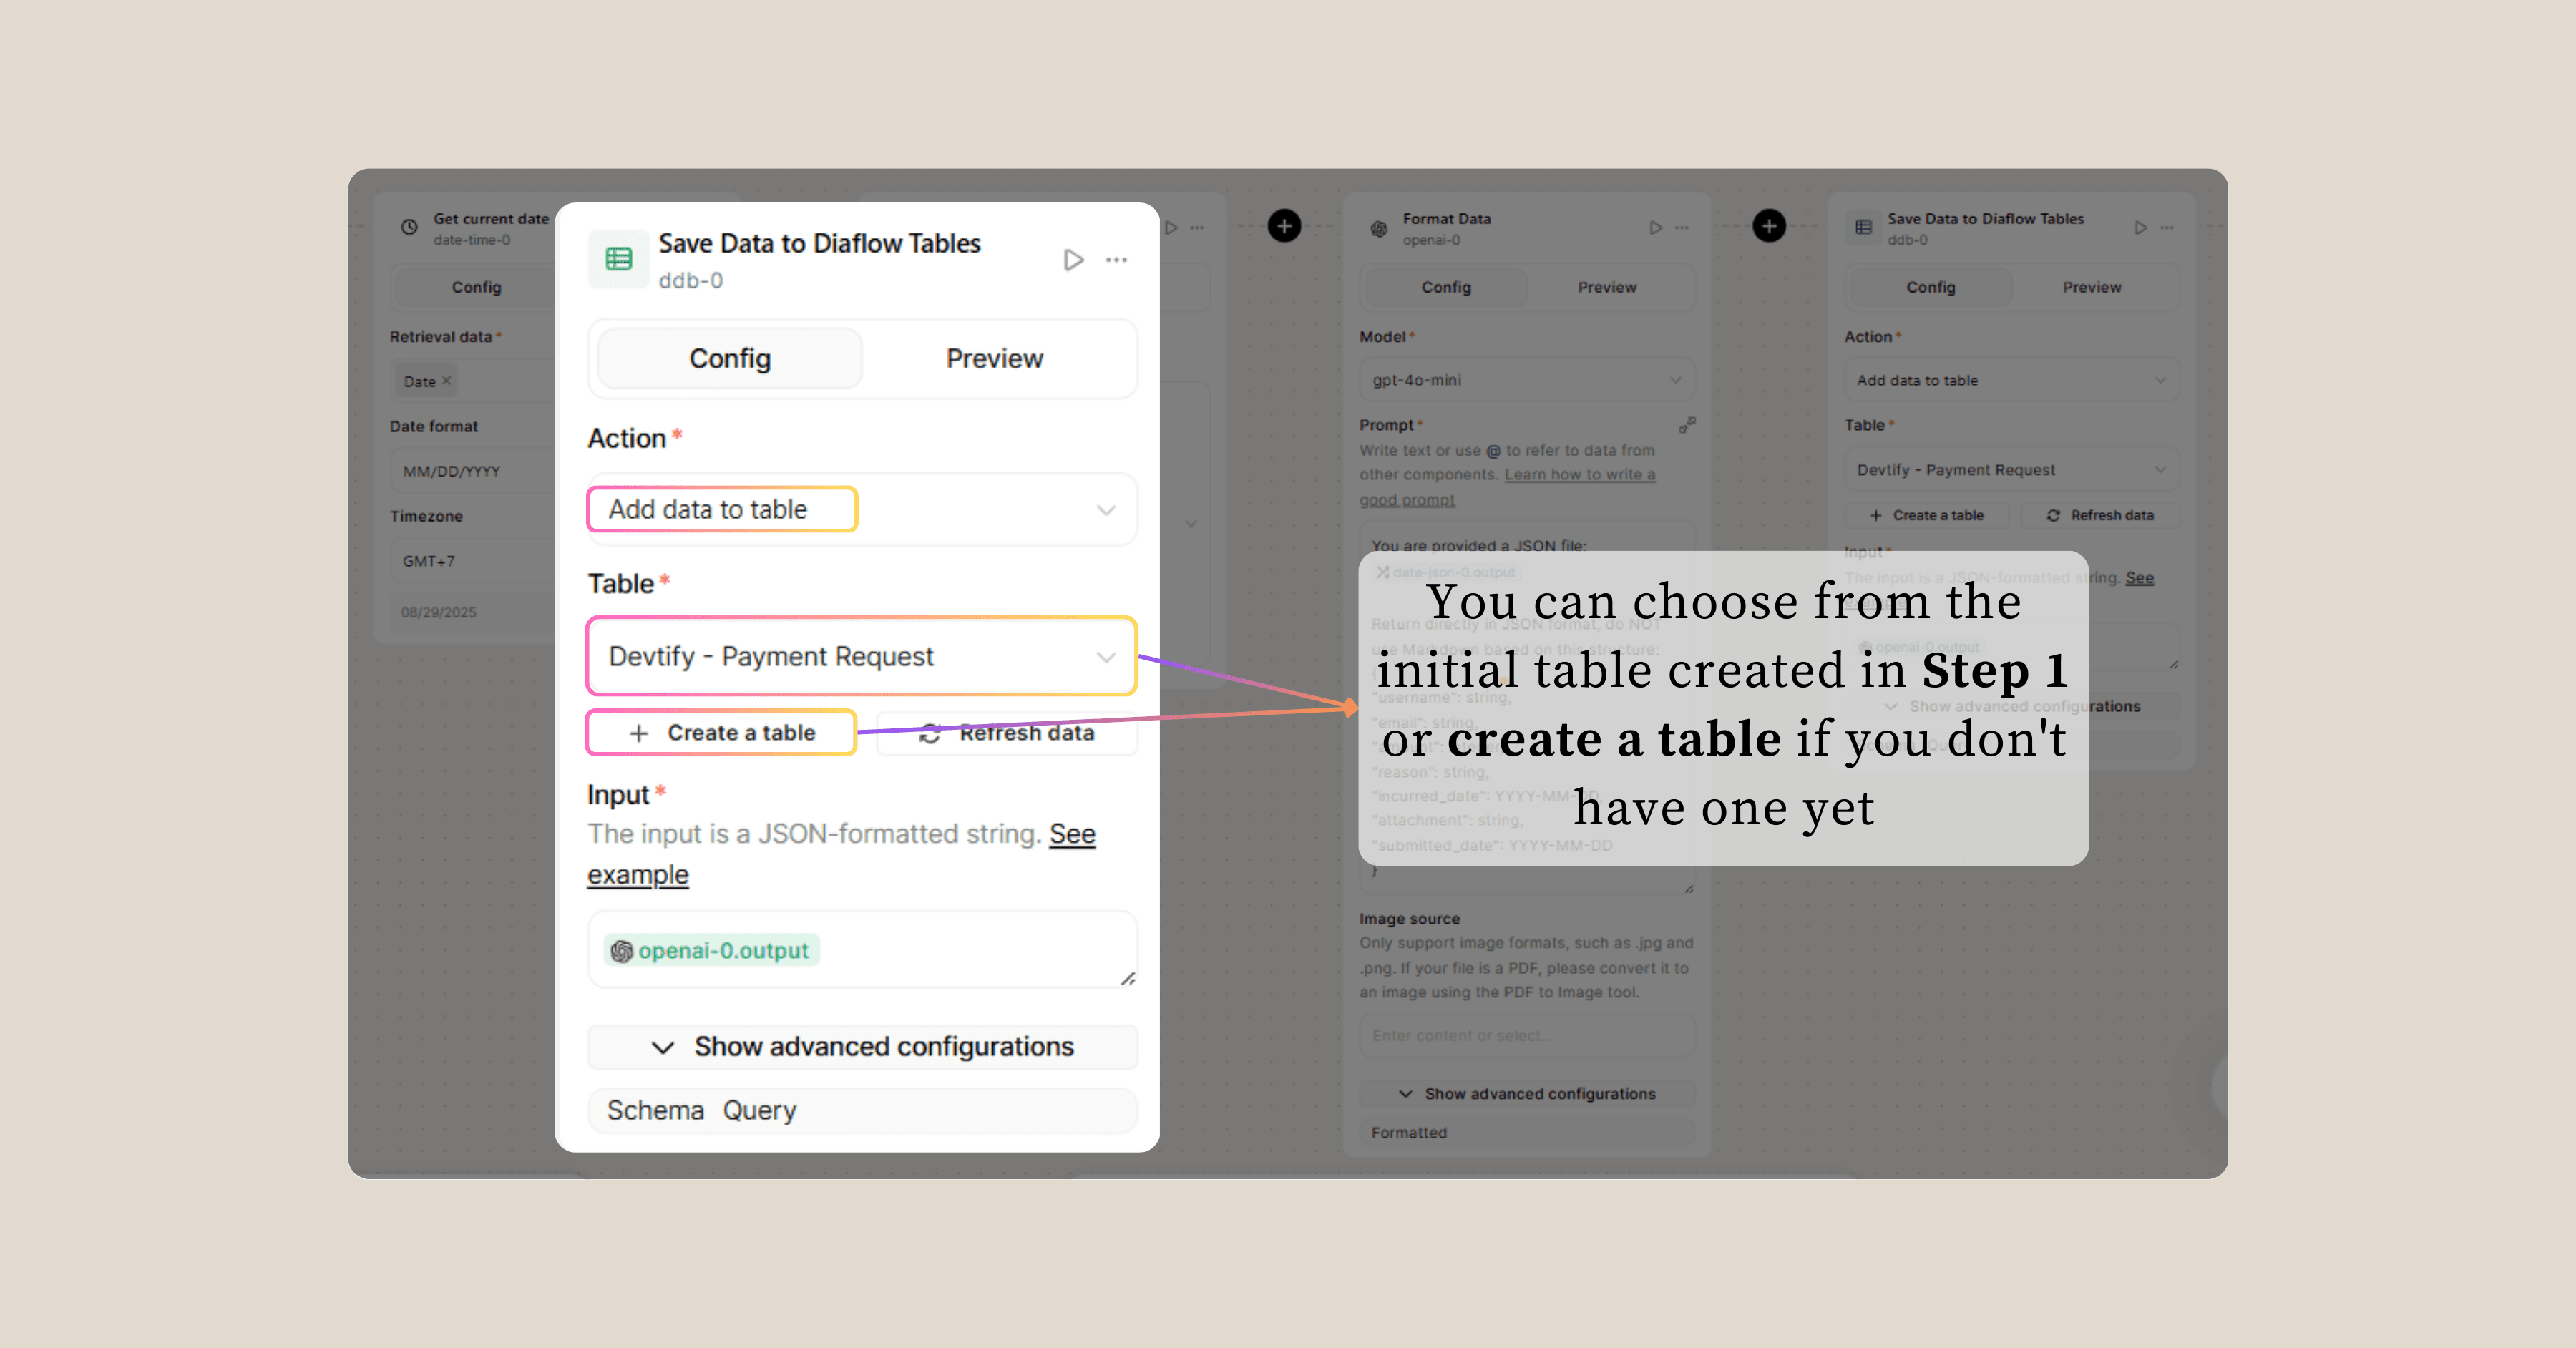
Task: Remove the Date tag in Retrieval data
Action: coord(447,381)
